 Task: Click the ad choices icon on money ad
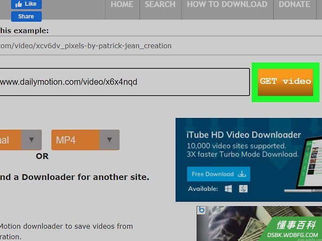201,210
